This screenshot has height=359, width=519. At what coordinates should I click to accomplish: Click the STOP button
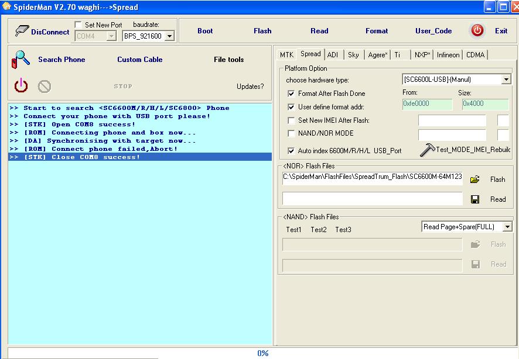123,86
